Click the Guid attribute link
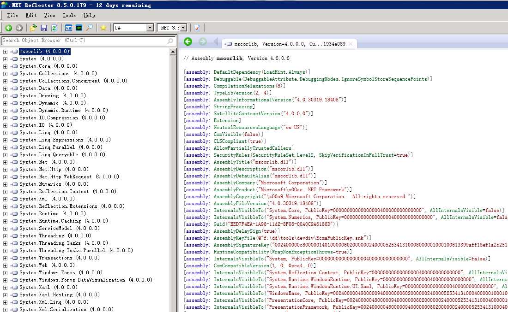The width and height of the screenshot is (508, 312). click(x=219, y=224)
